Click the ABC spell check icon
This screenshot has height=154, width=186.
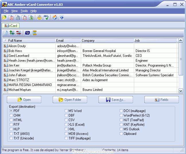46,17
